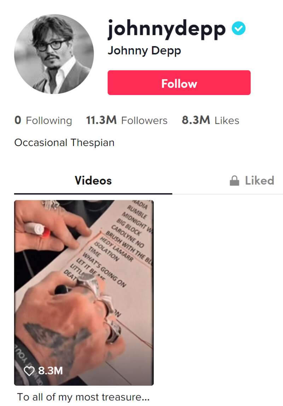283x406 pixels.
Task: Follow the johnnydepp account
Action: coord(179,83)
